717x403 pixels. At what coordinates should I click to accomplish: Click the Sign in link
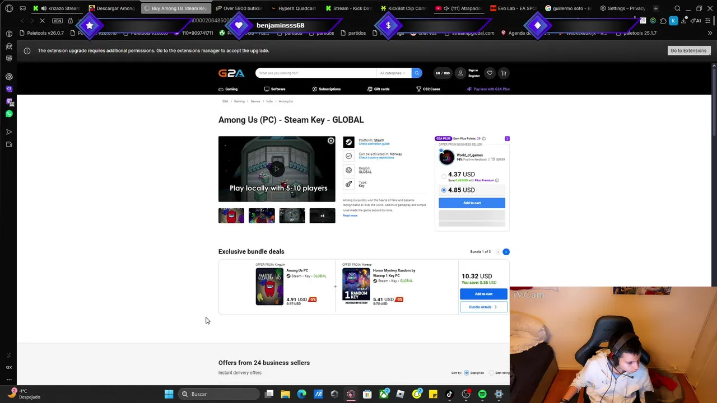pos(473,71)
